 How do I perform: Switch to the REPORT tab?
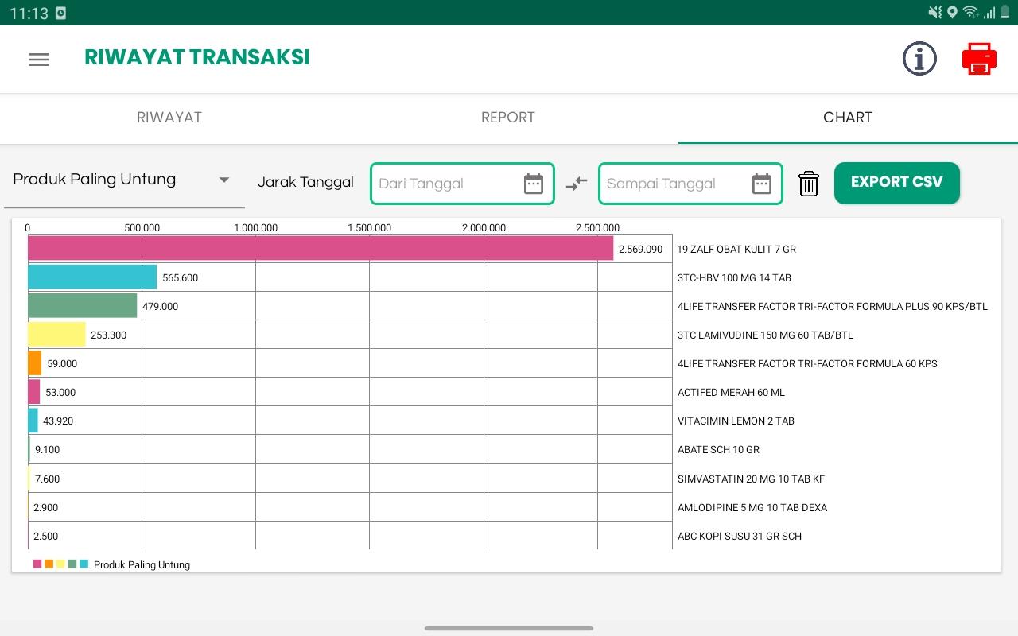[x=508, y=118]
